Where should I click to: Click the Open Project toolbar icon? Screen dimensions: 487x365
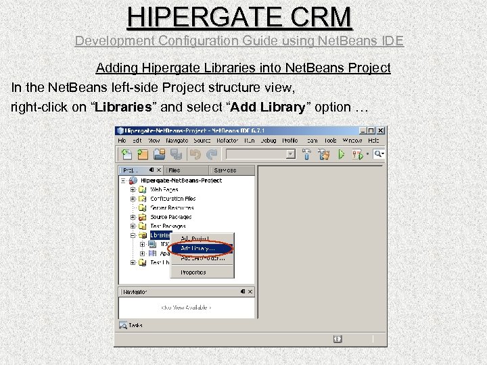[x=160, y=154]
